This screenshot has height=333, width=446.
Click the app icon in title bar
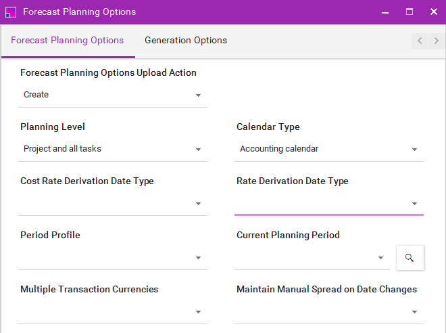coord(11,12)
